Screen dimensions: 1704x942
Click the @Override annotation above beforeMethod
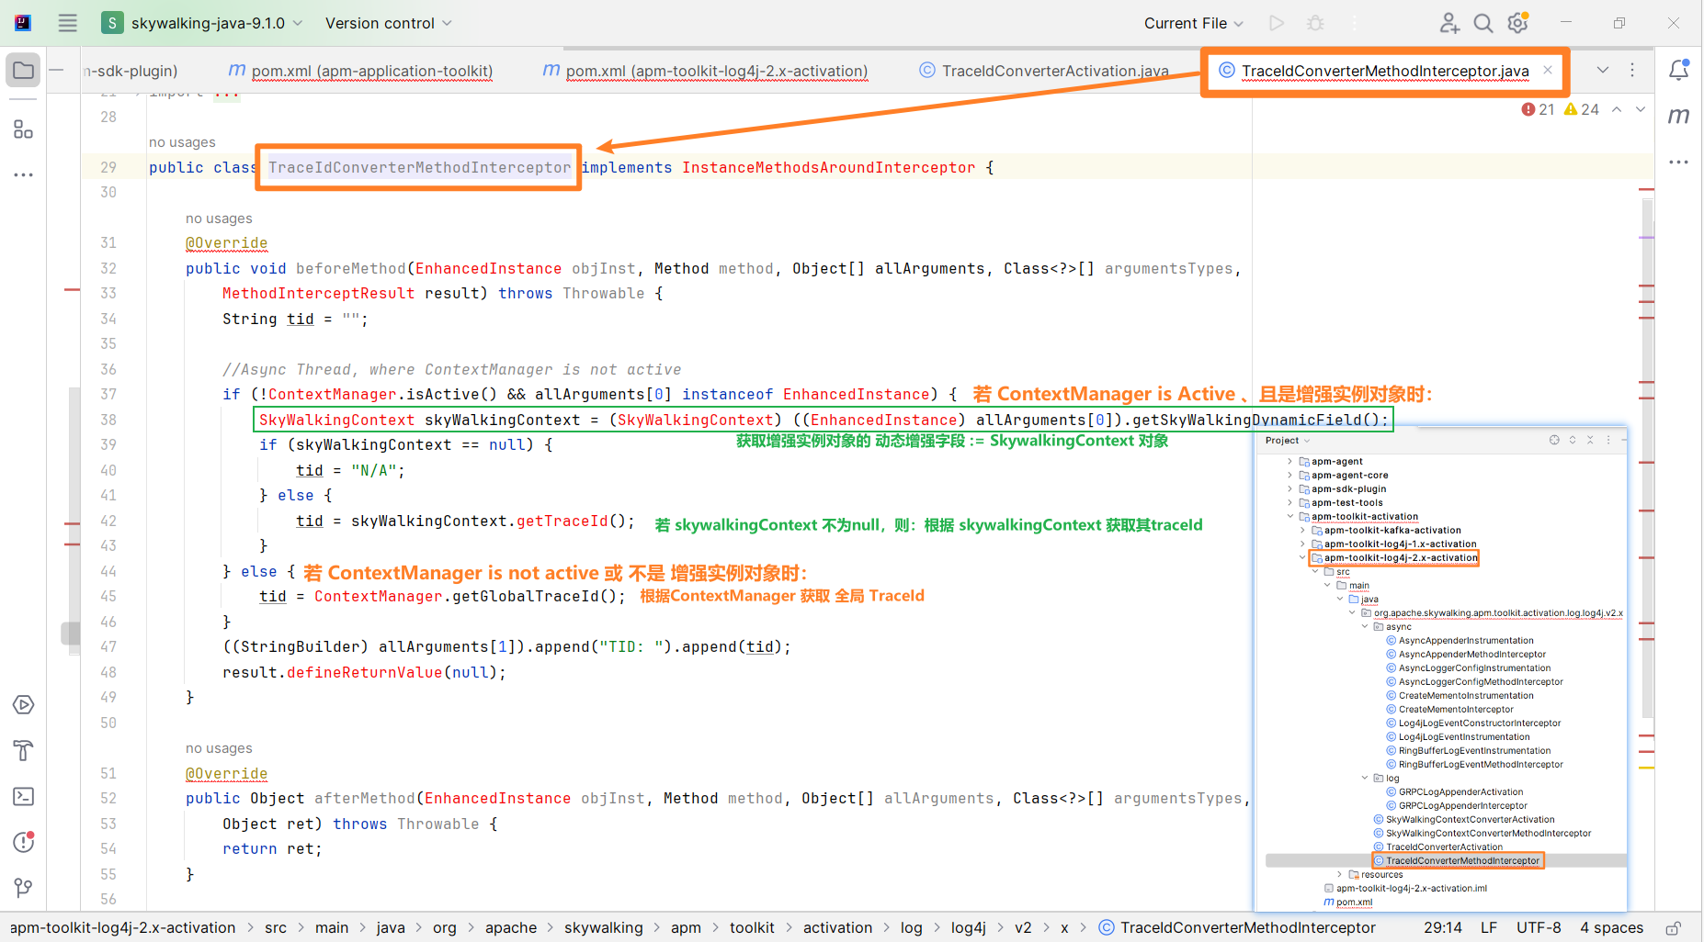click(226, 242)
